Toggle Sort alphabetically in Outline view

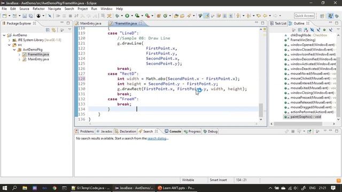(306, 30)
